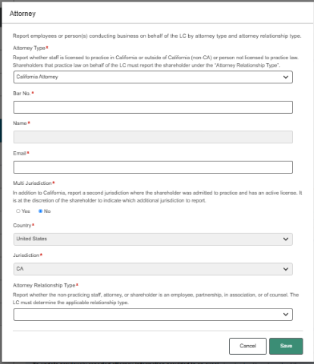Save the attorney entry
This screenshot has height=364, width=314.
point(286,347)
